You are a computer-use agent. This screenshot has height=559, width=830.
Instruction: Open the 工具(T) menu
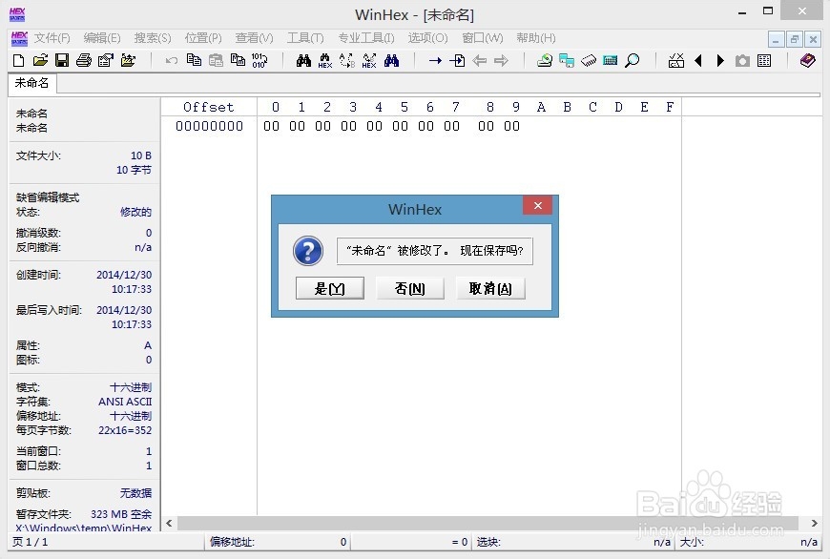point(305,38)
